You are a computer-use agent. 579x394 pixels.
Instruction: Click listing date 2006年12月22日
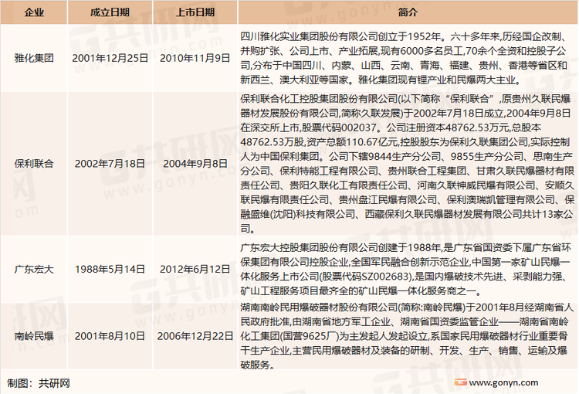pyautogui.click(x=195, y=336)
